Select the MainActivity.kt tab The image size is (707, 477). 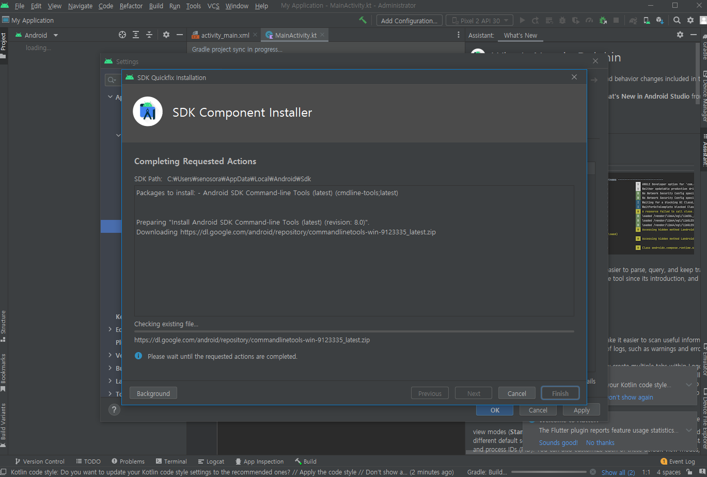pyautogui.click(x=295, y=35)
